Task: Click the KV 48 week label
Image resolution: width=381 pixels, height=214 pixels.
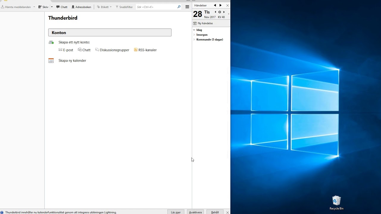Action: [221, 17]
